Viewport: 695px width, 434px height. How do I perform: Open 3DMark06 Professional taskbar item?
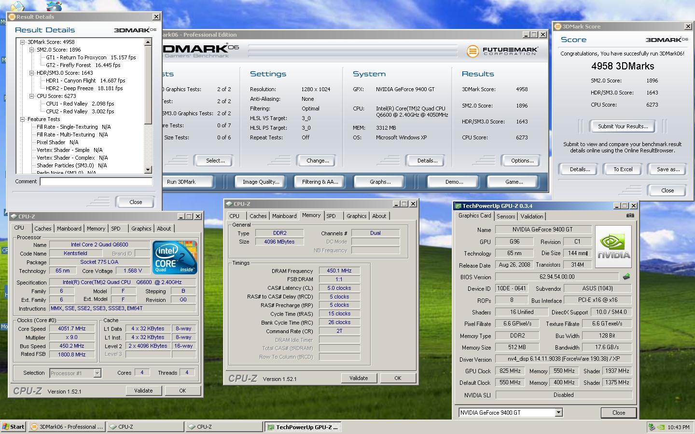pyautogui.click(x=67, y=427)
